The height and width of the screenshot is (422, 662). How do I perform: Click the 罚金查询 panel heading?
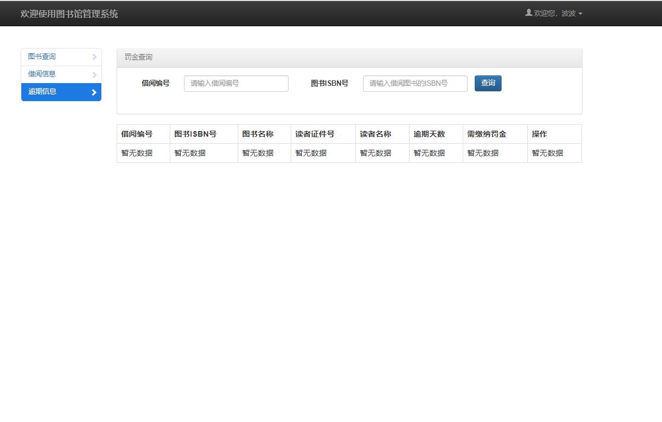pyautogui.click(x=139, y=57)
